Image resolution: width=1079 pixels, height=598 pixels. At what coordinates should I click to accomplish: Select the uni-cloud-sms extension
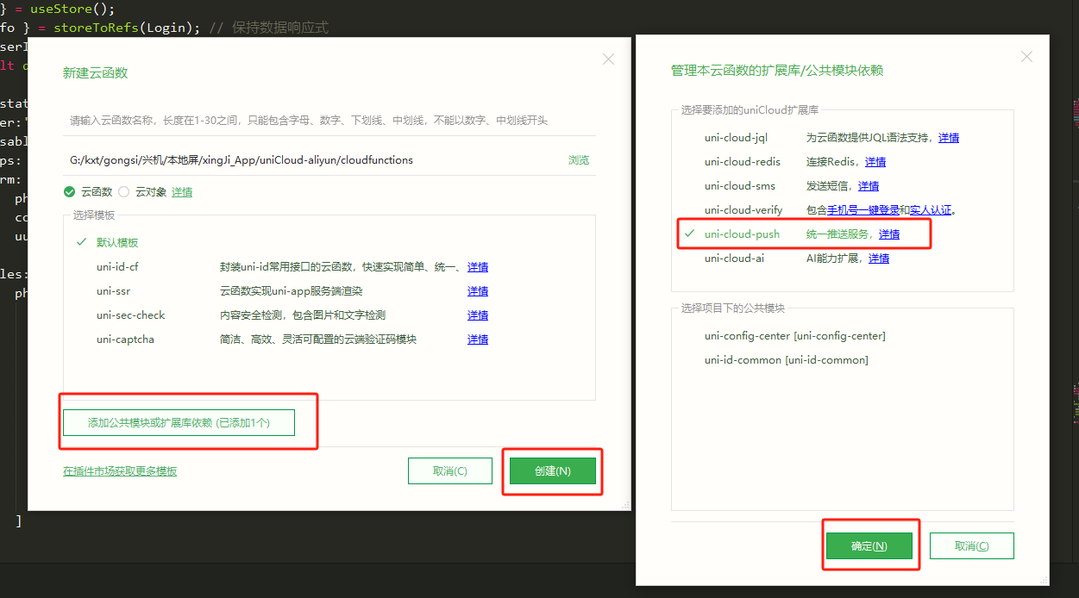pos(739,186)
